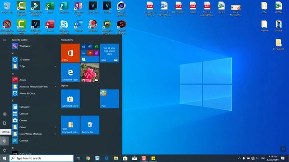
Task: Open the Power options button
Action: pos(5,150)
